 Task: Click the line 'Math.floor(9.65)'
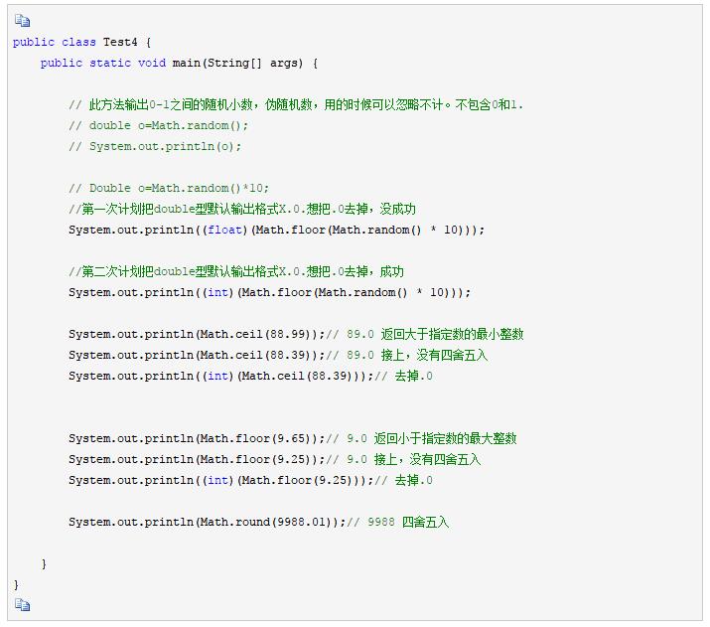(x=293, y=438)
